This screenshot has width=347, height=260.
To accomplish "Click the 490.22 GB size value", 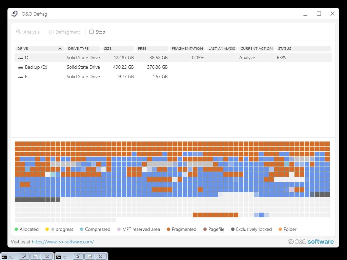I will pos(123,67).
